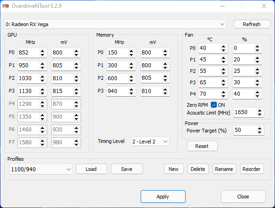The height and width of the screenshot is (208, 275).
Task: Click the Reorder profiles button
Action: (252, 169)
